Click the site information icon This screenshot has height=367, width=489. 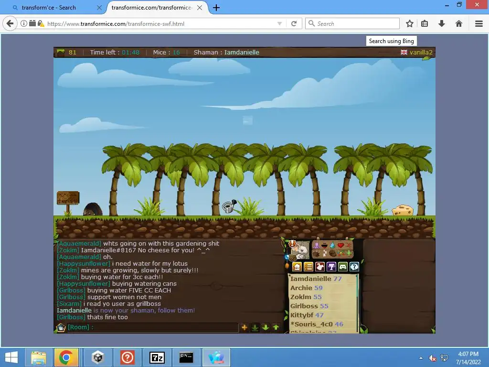click(24, 23)
